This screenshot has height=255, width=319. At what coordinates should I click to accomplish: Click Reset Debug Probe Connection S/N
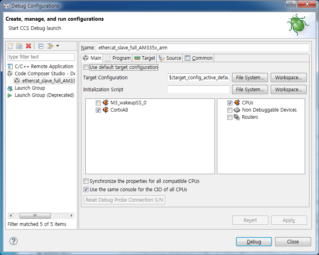[124, 200]
